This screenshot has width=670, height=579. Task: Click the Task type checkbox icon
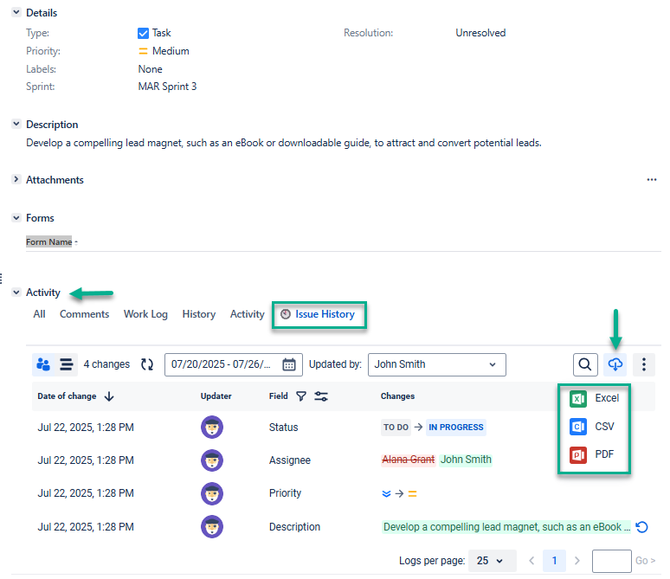coord(143,33)
